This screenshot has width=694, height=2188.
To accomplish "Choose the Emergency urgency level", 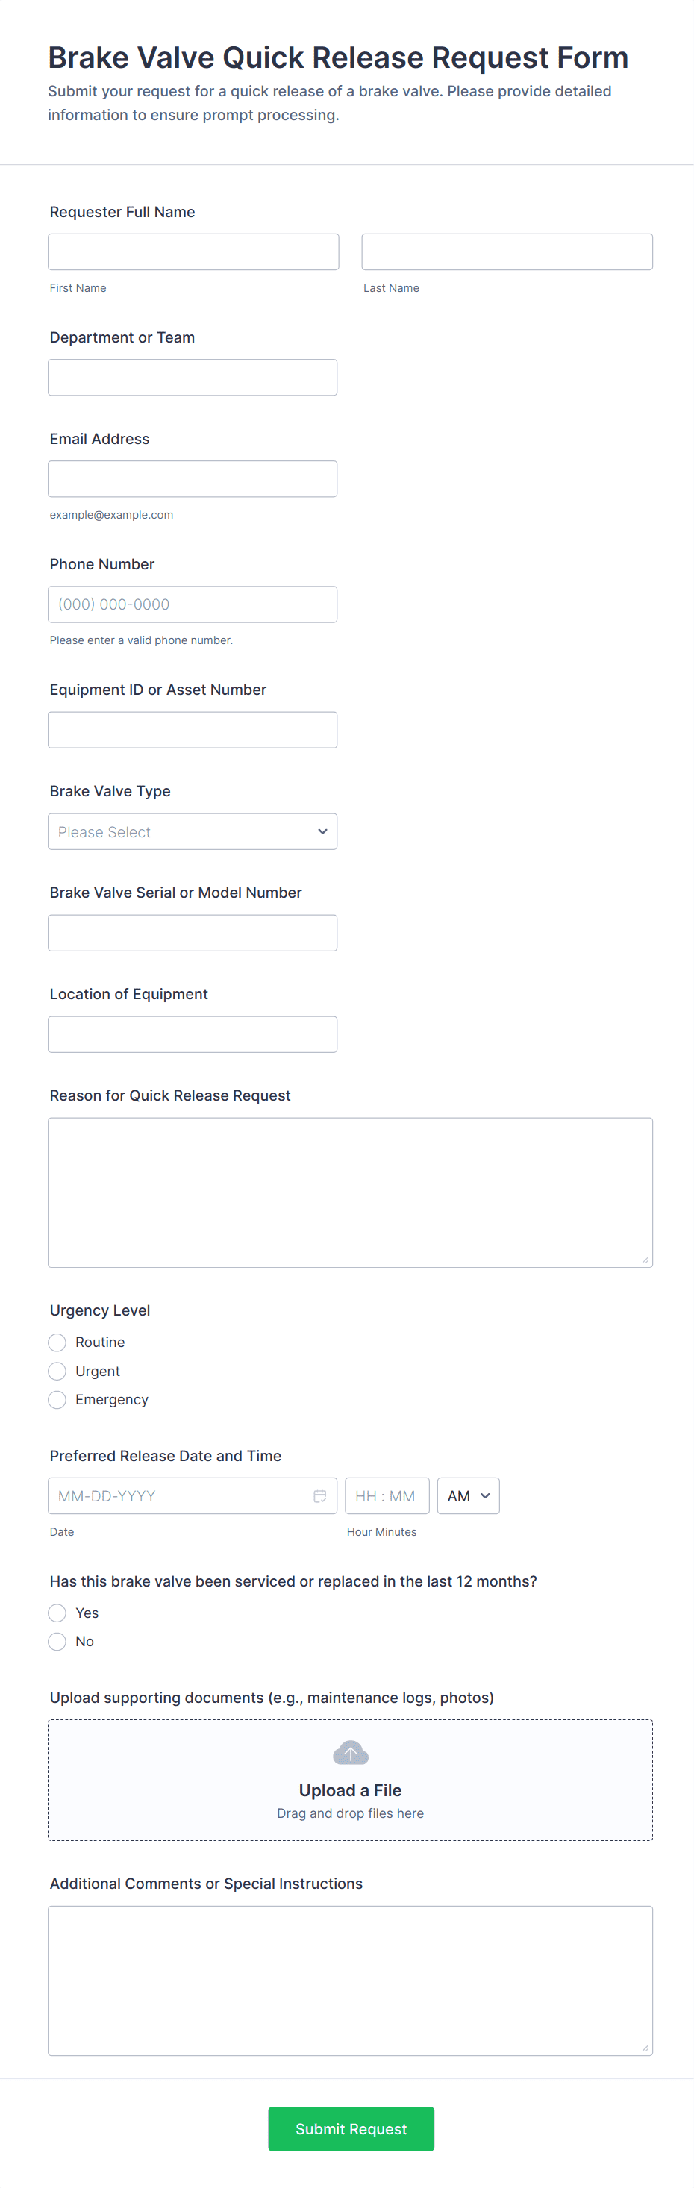I will pos(57,1400).
